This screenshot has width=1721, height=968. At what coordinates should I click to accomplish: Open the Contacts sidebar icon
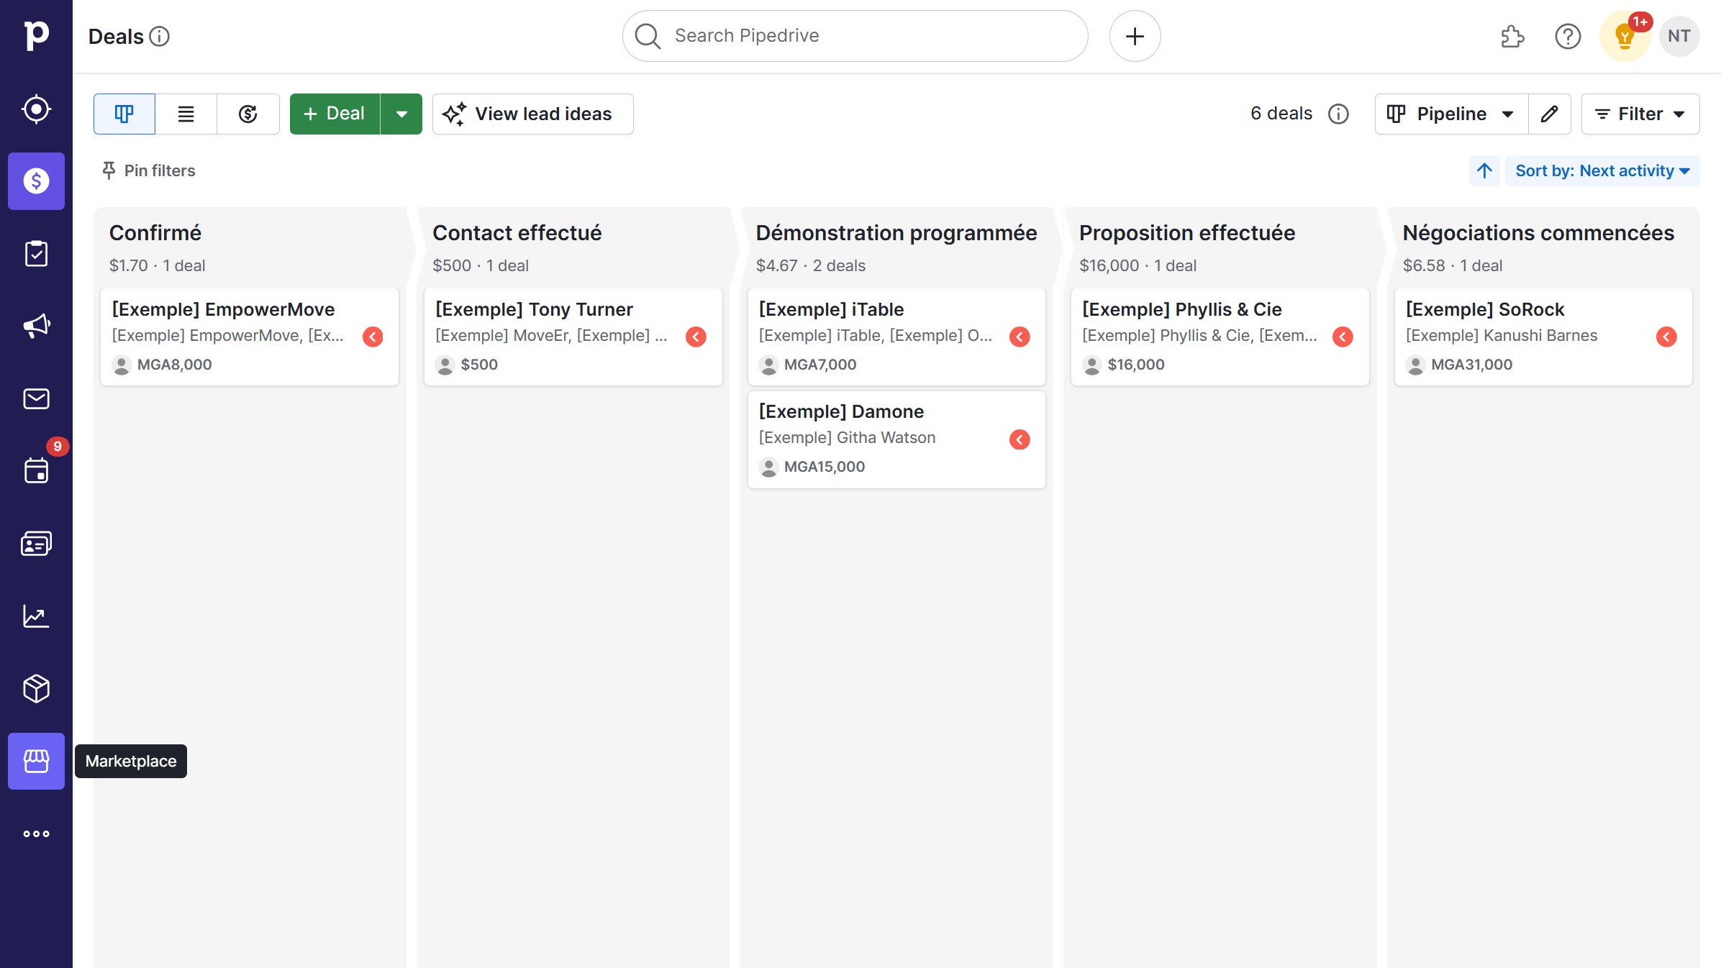(36, 544)
